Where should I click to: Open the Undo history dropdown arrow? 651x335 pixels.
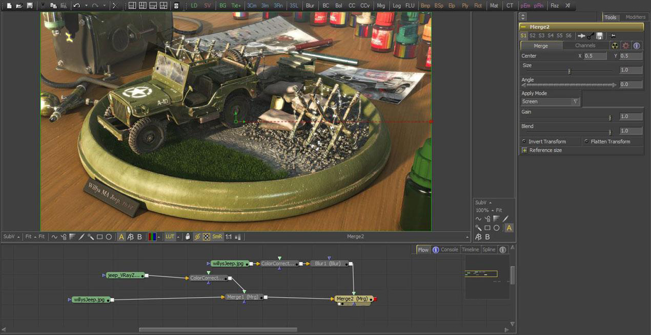pos(86,6)
